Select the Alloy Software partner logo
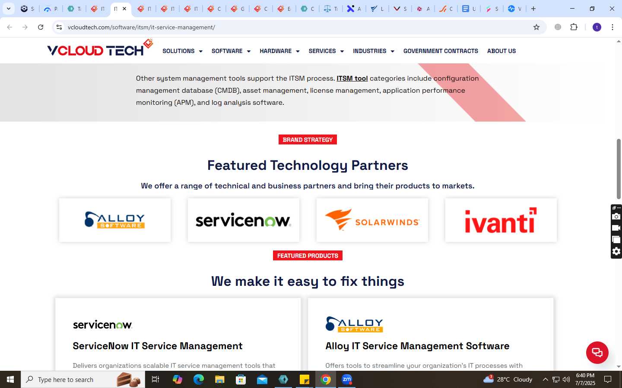622x388 pixels. (x=115, y=220)
